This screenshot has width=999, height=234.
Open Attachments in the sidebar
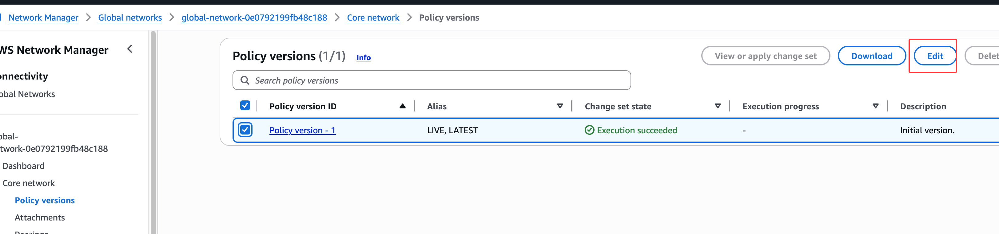(x=40, y=217)
